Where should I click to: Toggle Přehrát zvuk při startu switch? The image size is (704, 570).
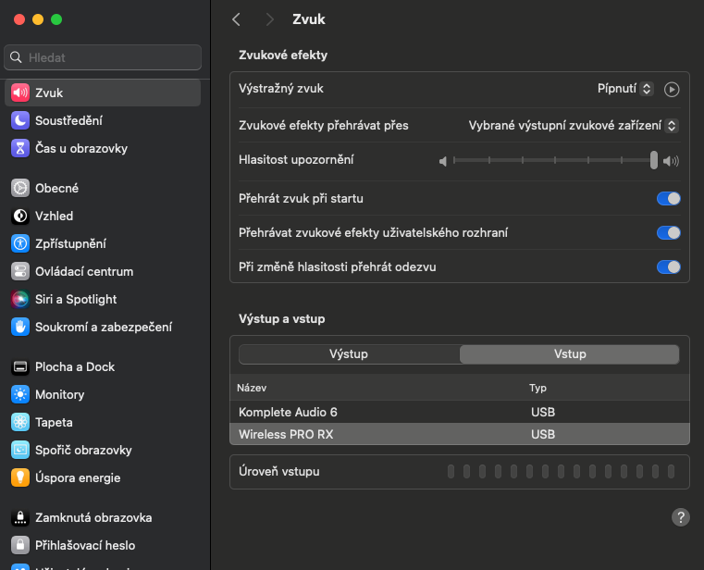click(668, 198)
